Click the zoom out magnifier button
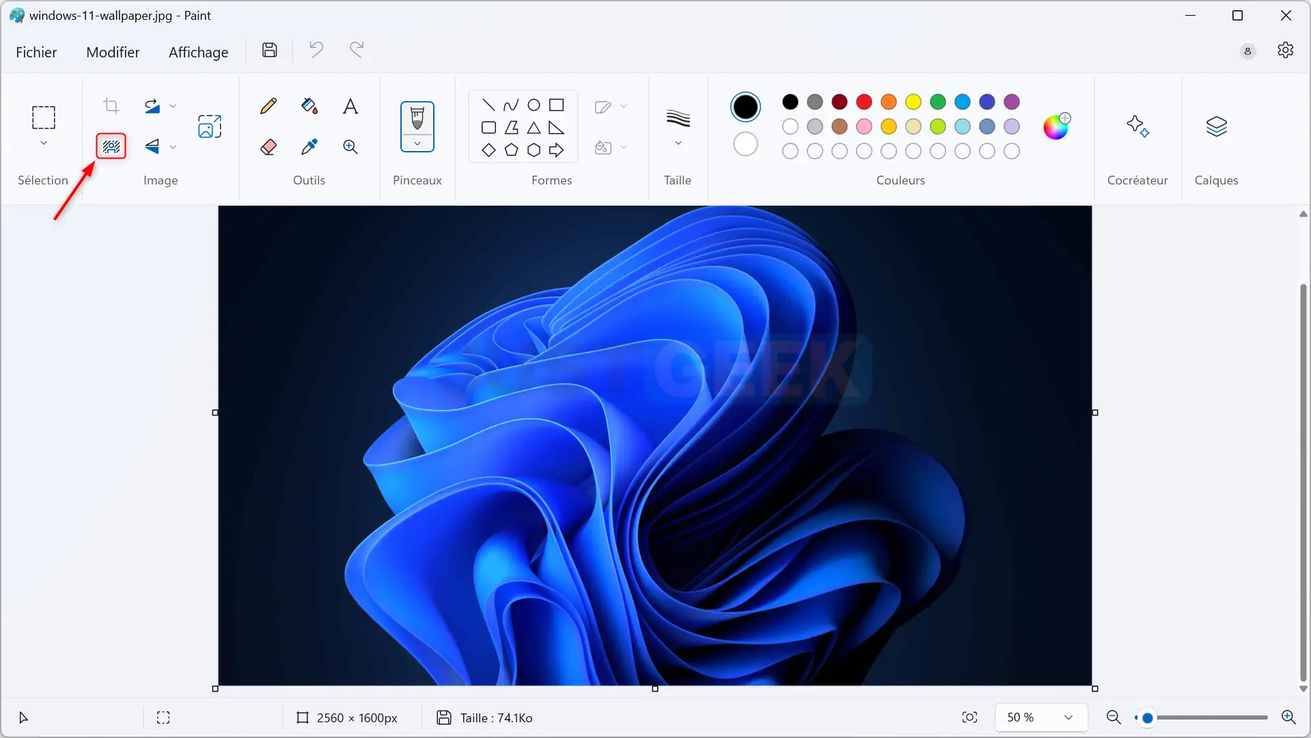The image size is (1311, 738). [x=1114, y=717]
